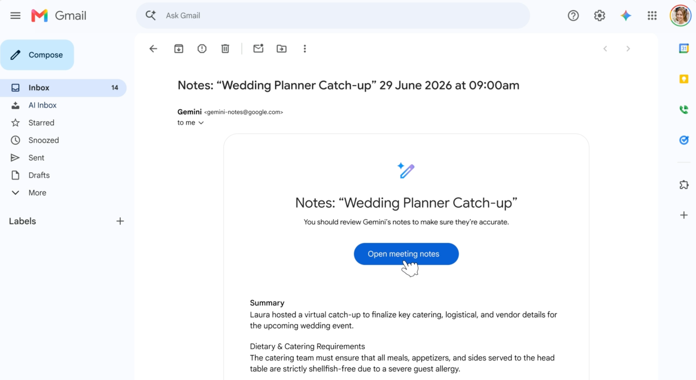696x380 pixels.
Task: Open the Sent folder
Action: (x=36, y=158)
